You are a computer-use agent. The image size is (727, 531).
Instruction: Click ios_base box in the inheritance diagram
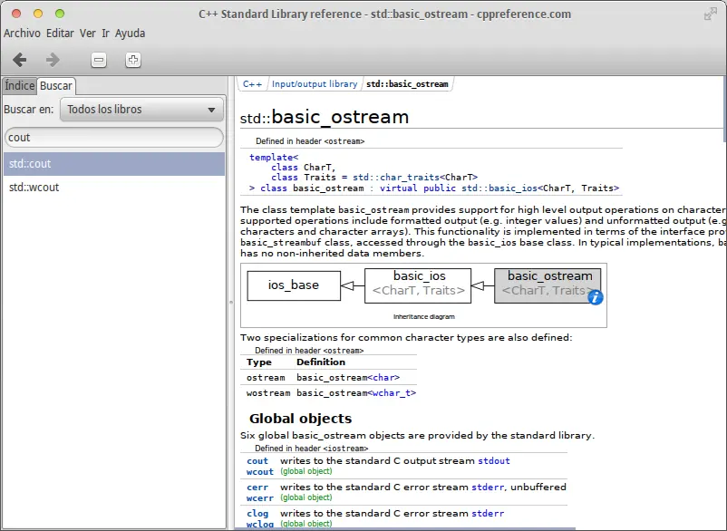(x=294, y=285)
